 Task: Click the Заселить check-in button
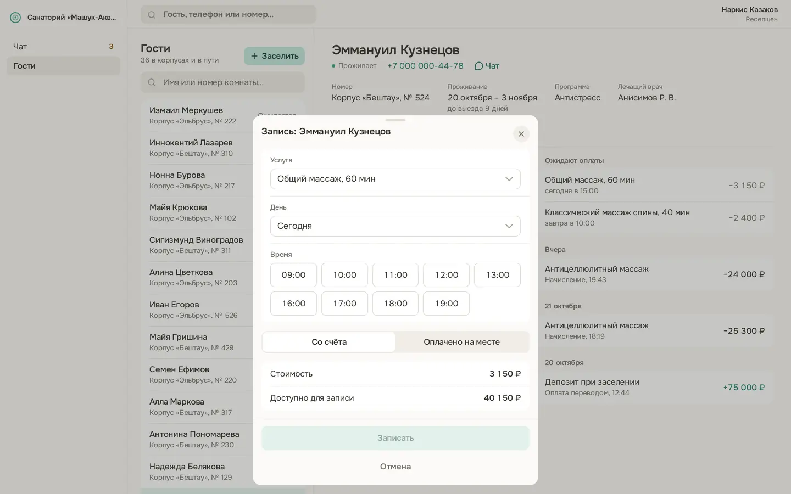274,56
